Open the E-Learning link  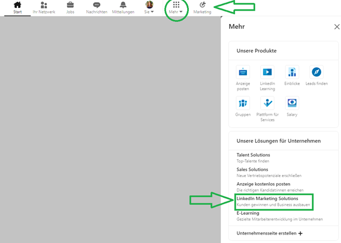coord(247,213)
